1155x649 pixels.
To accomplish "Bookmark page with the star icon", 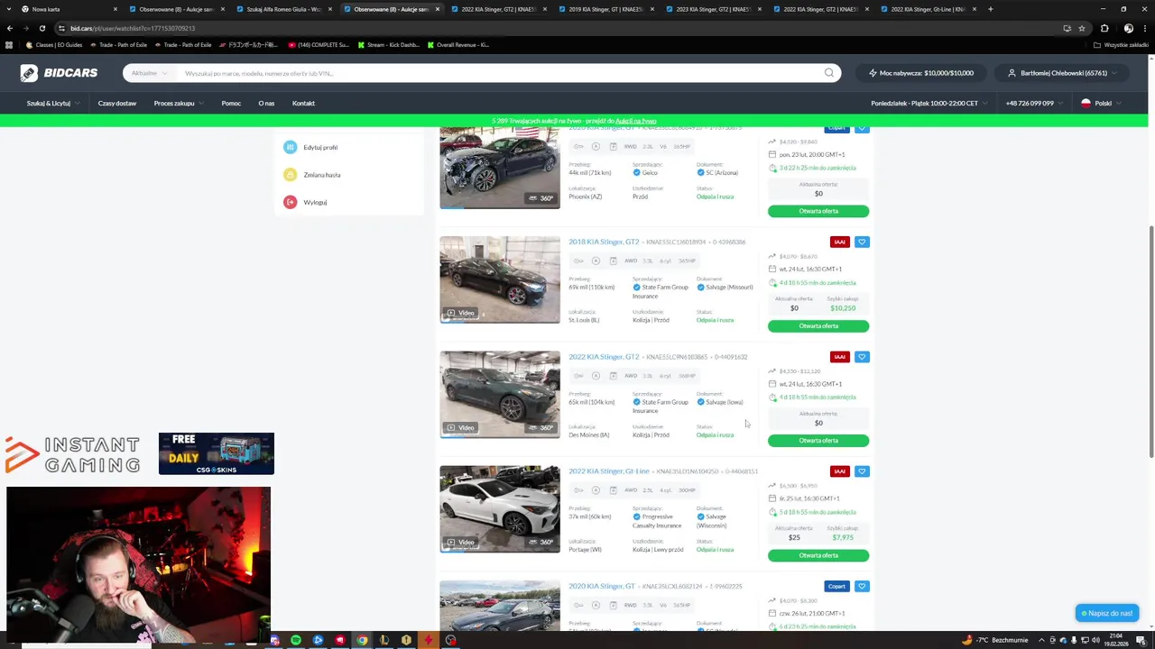I will (x=1082, y=28).
